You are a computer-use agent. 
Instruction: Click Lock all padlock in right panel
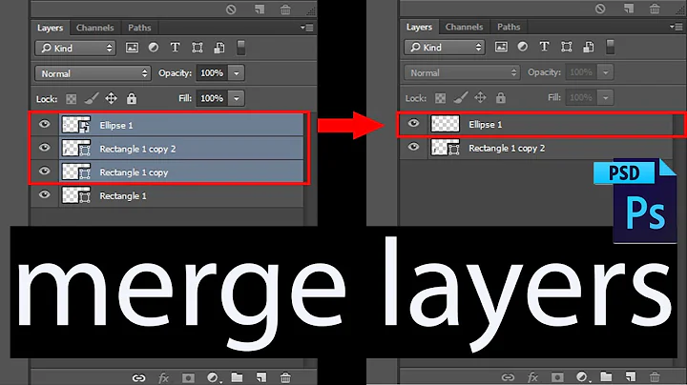click(x=501, y=97)
